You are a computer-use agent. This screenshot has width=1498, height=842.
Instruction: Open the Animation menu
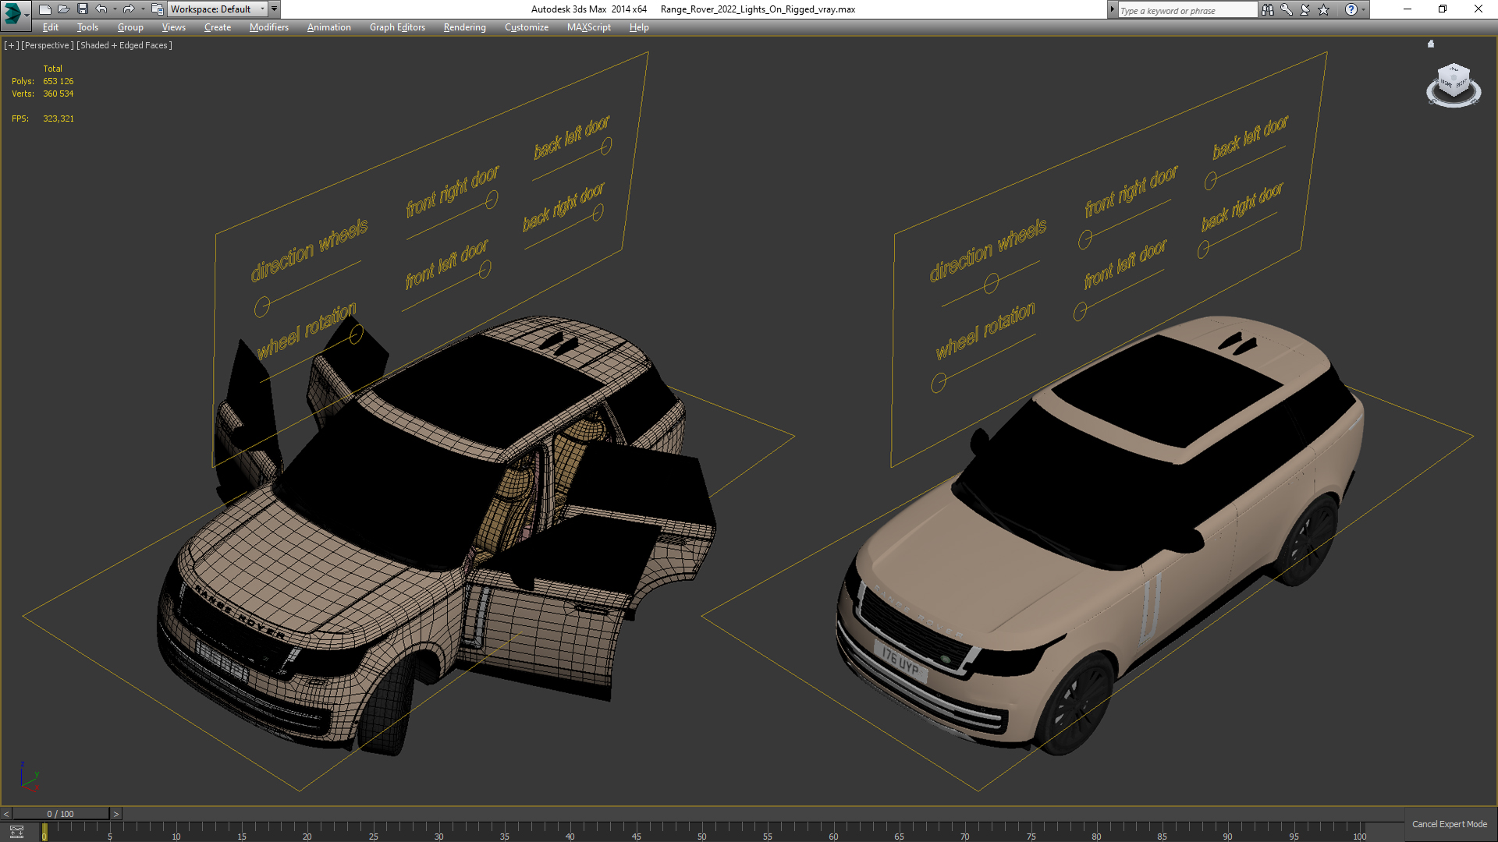(328, 27)
